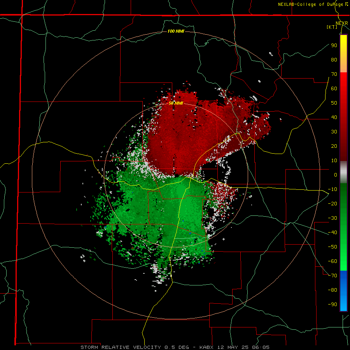This screenshot has width=350, height=350.
Task: Pick the yellow segment of the color bar
Action: coord(343,54)
